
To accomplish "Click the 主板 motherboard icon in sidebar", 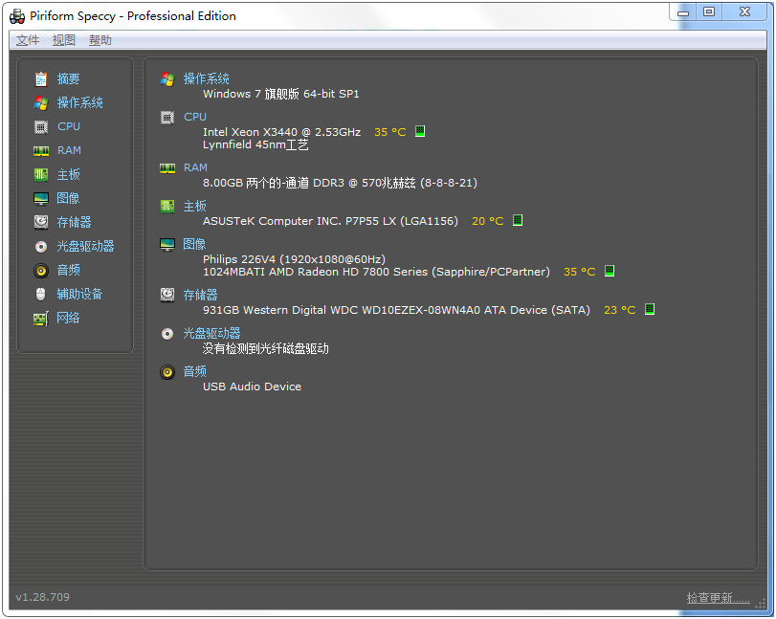I will [x=41, y=175].
